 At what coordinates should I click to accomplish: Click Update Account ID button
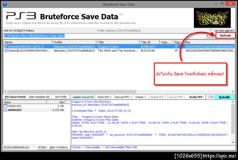(83, 97)
